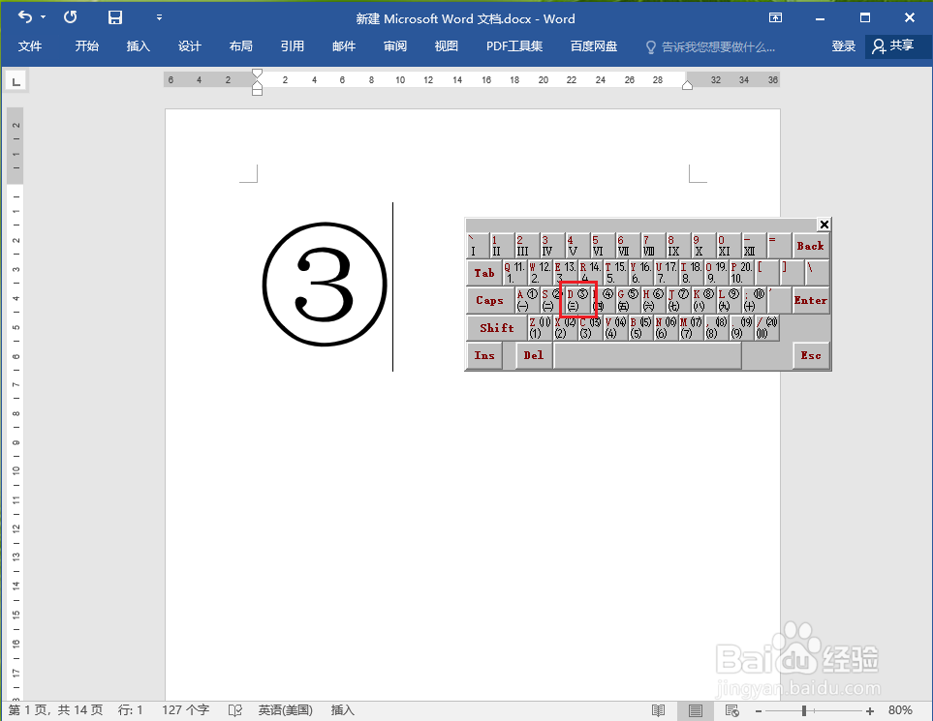The height and width of the screenshot is (721, 933).
Task: Click the 9 key with Roman numeral X
Action: click(703, 246)
